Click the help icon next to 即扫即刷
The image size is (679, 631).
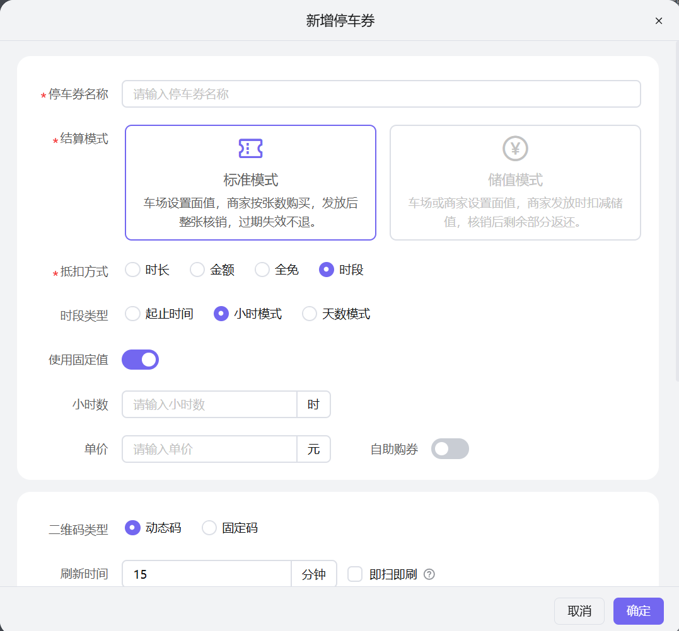click(429, 574)
